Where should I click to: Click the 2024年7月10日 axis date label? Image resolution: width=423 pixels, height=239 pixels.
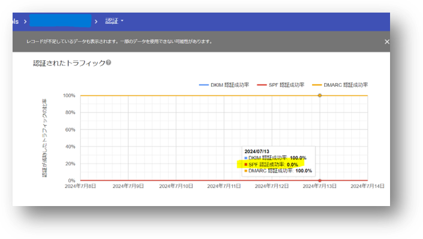coord(176,186)
